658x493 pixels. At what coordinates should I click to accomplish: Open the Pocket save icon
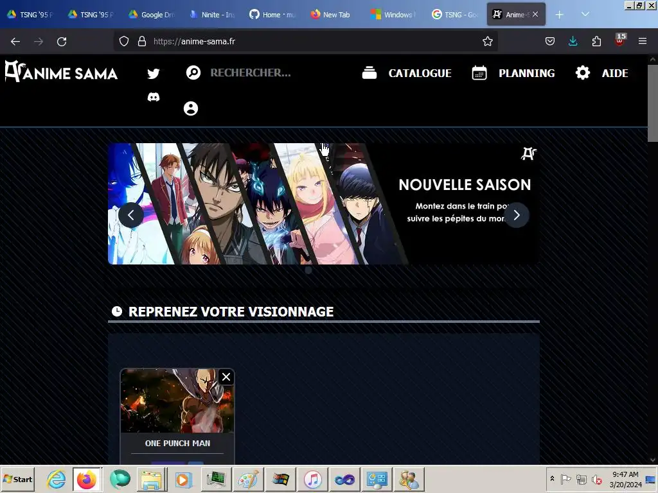pyautogui.click(x=550, y=41)
